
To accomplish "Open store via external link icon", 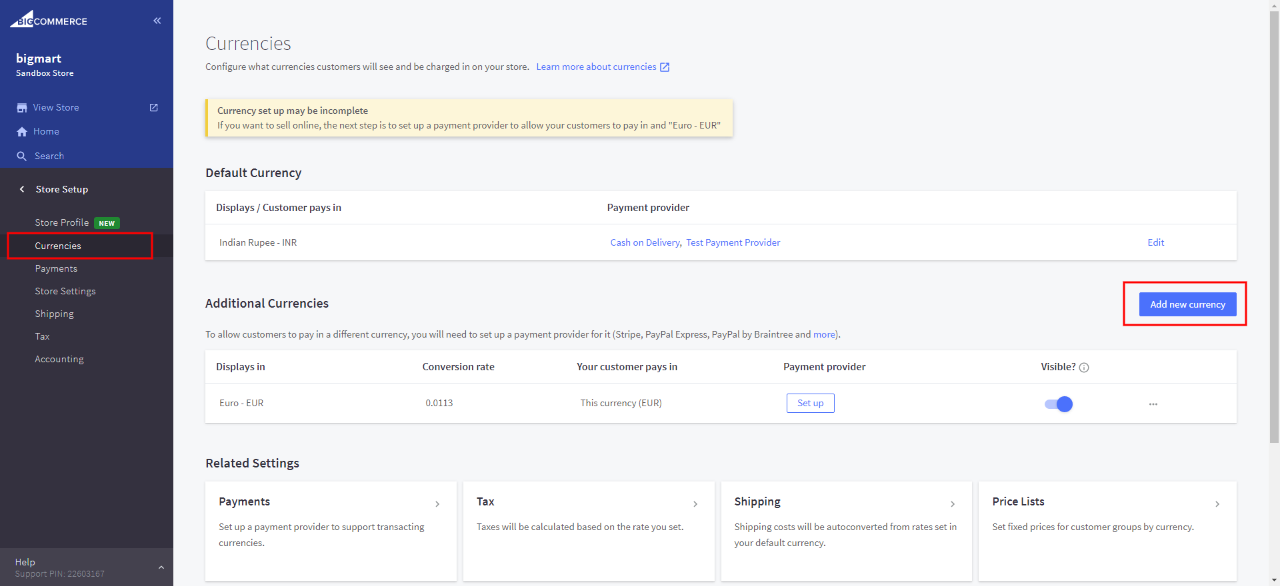I will (154, 107).
